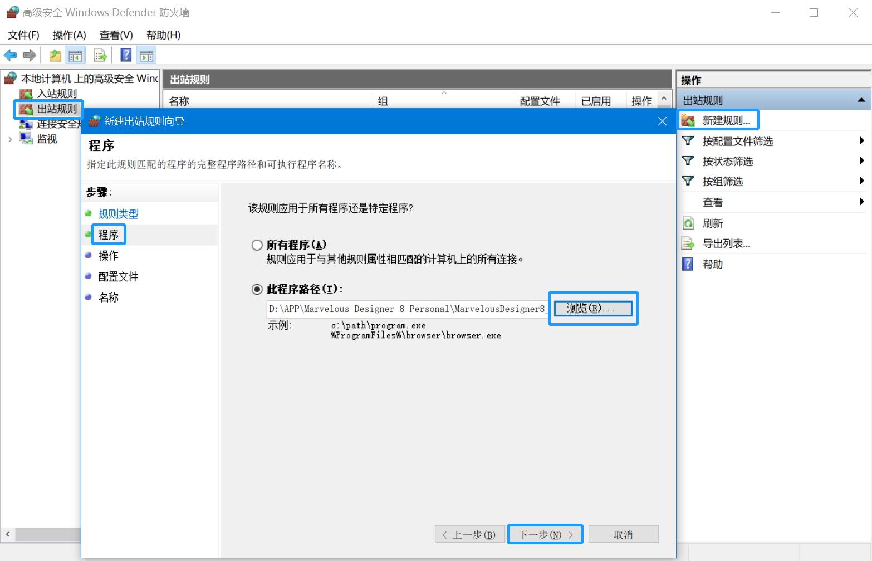Click 导出列表... in the actions pane

tap(727, 243)
